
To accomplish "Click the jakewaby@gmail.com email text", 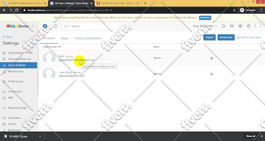I will [x=72, y=76].
